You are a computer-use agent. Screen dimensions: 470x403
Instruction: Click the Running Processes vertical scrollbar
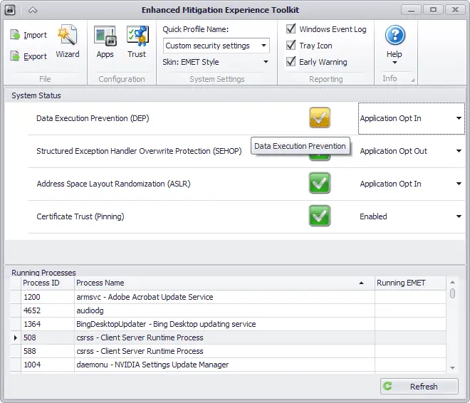coord(452,328)
